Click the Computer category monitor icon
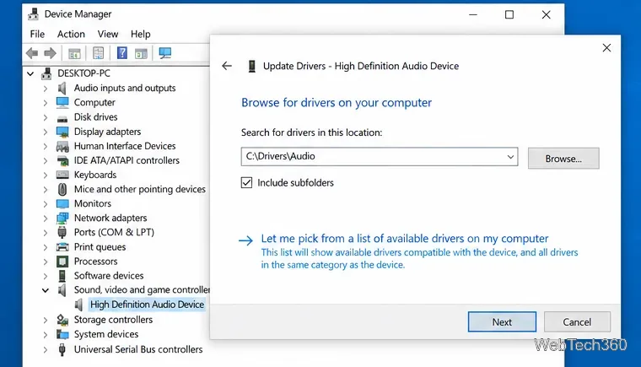641x367 pixels. point(62,102)
